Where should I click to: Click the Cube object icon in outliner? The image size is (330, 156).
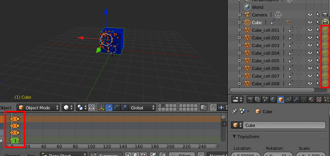[247, 22]
